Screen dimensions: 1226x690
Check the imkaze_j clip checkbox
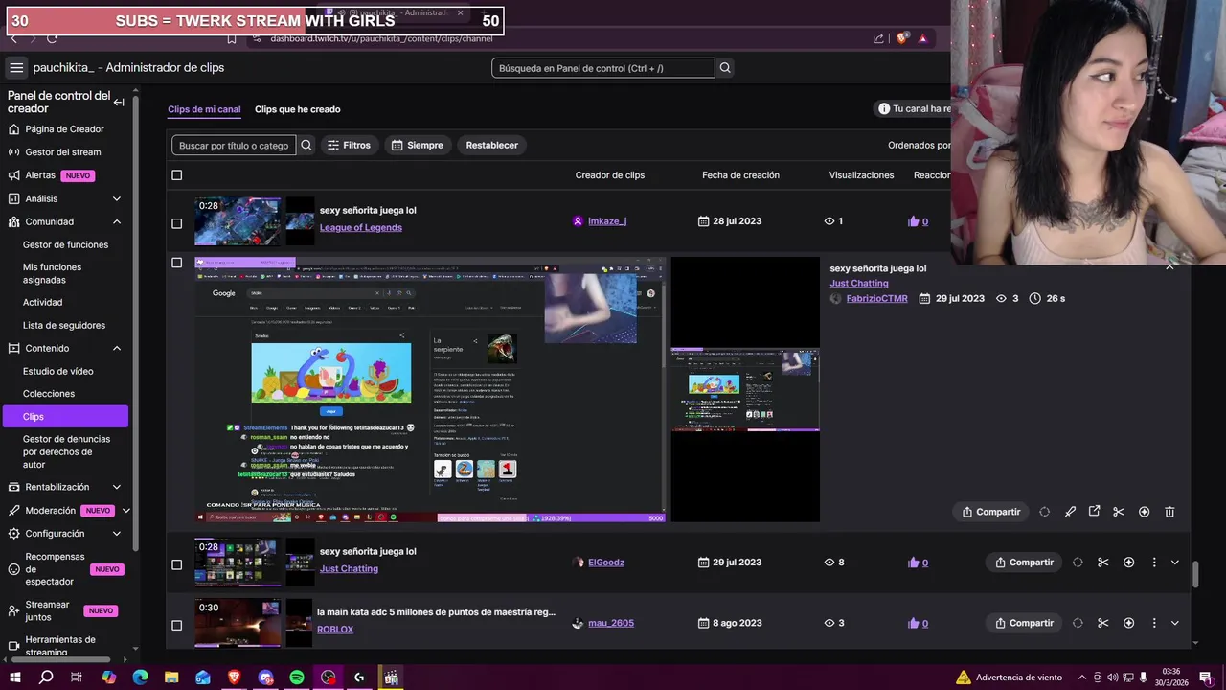pos(176,223)
